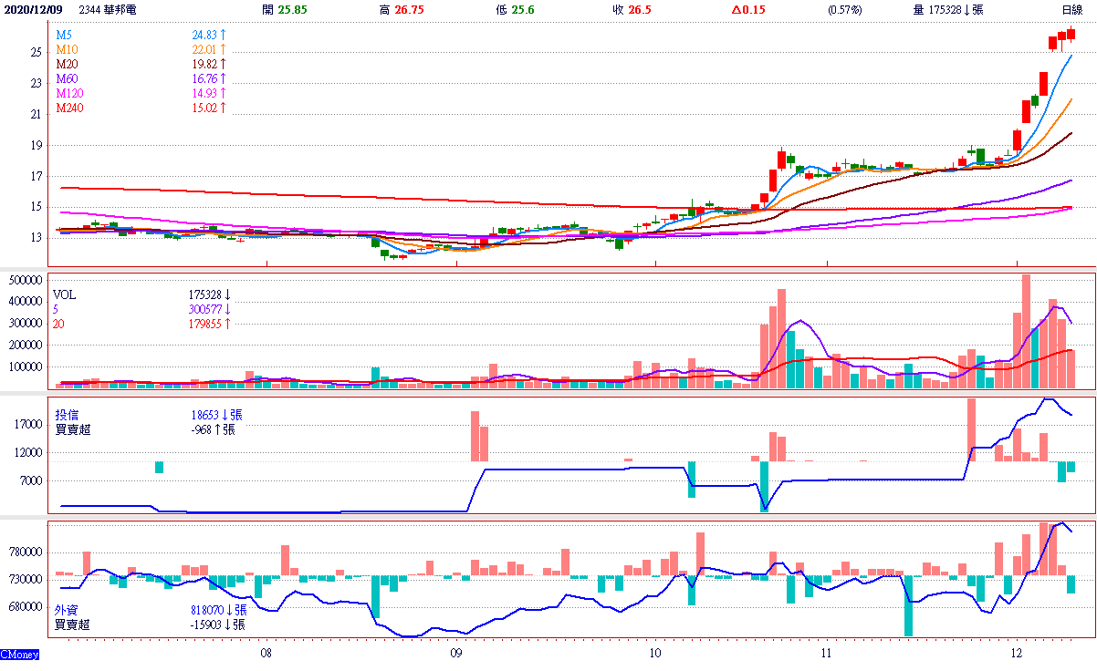Click the 日線 period label
The image size is (1097, 671).
tap(1071, 9)
